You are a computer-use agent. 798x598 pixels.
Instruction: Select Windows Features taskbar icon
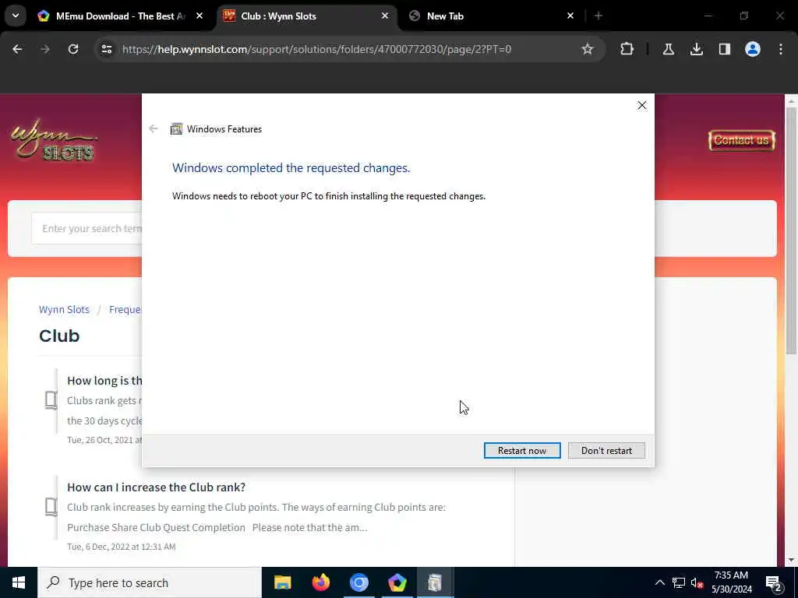tap(435, 582)
